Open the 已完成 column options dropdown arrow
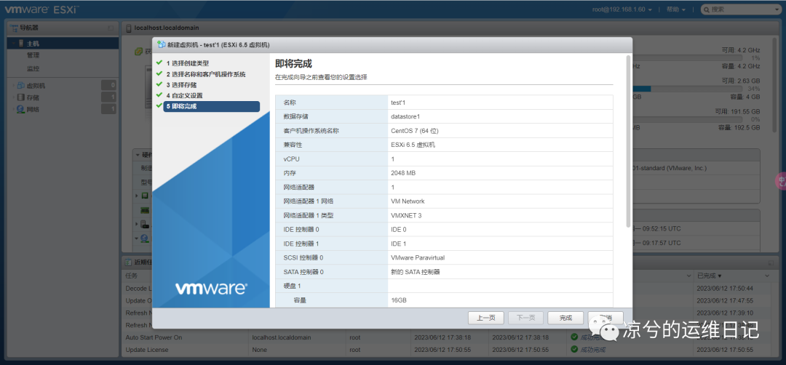The height and width of the screenshot is (365, 786). pyautogui.click(x=767, y=276)
